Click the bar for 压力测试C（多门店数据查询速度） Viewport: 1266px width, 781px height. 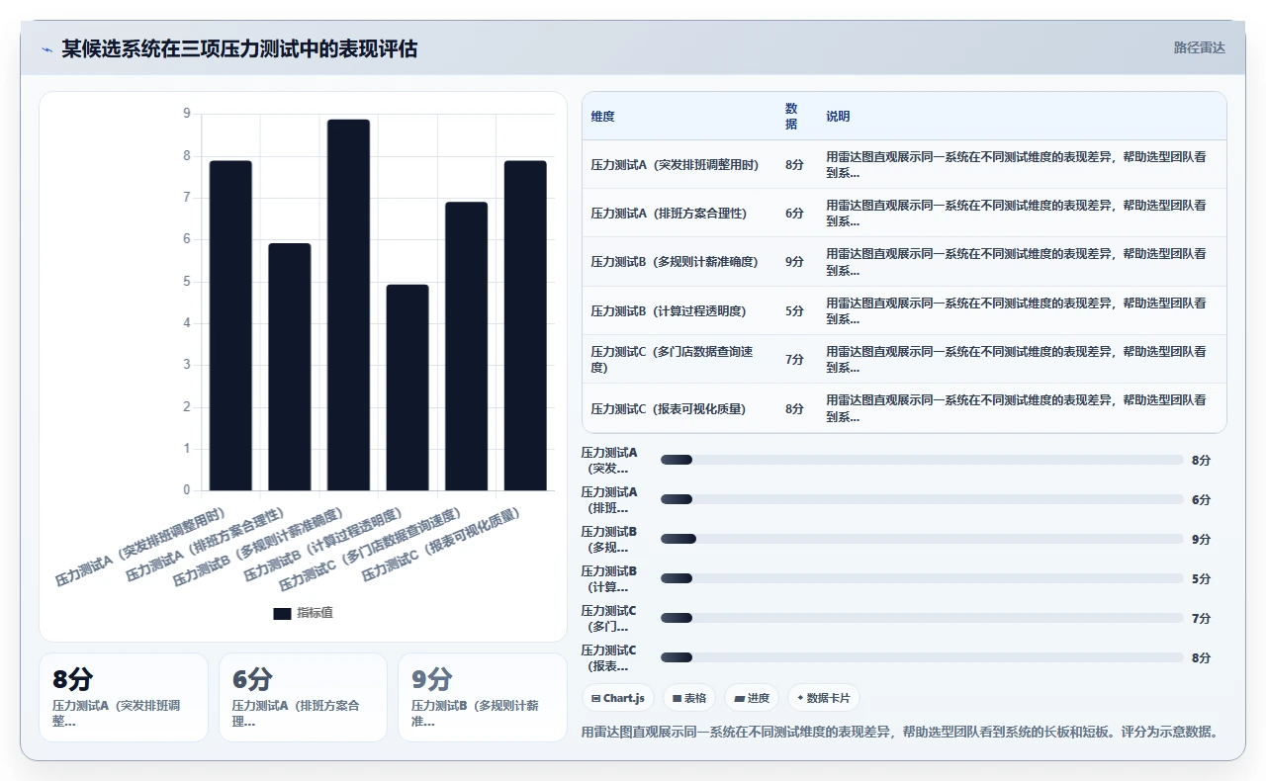click(466, 346)
